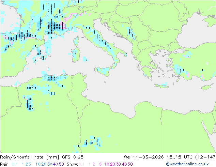Select snow legend value 40
The width and height of the screenshot is (216, 167).
(x=124, y=164)
